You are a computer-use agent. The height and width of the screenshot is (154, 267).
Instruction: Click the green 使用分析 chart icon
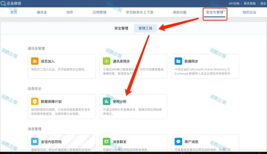(x=106, y=101)
